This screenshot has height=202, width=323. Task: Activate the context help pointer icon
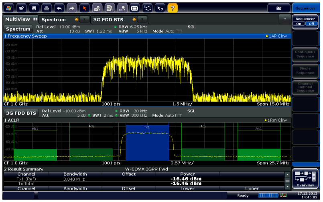tap(160, 8)
